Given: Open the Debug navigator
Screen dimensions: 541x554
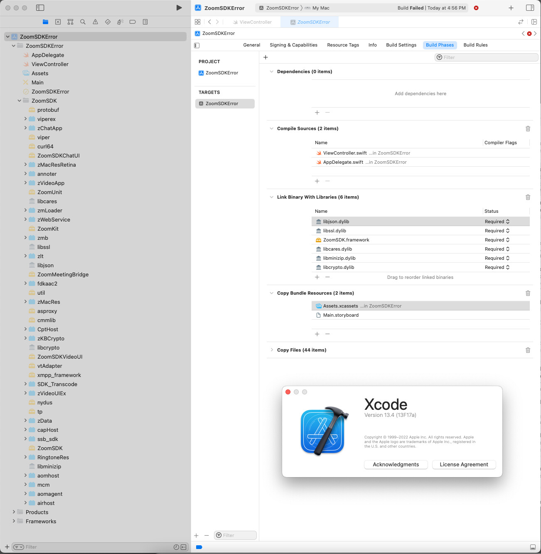Looking at the screenshot, I should pos(120,22).
